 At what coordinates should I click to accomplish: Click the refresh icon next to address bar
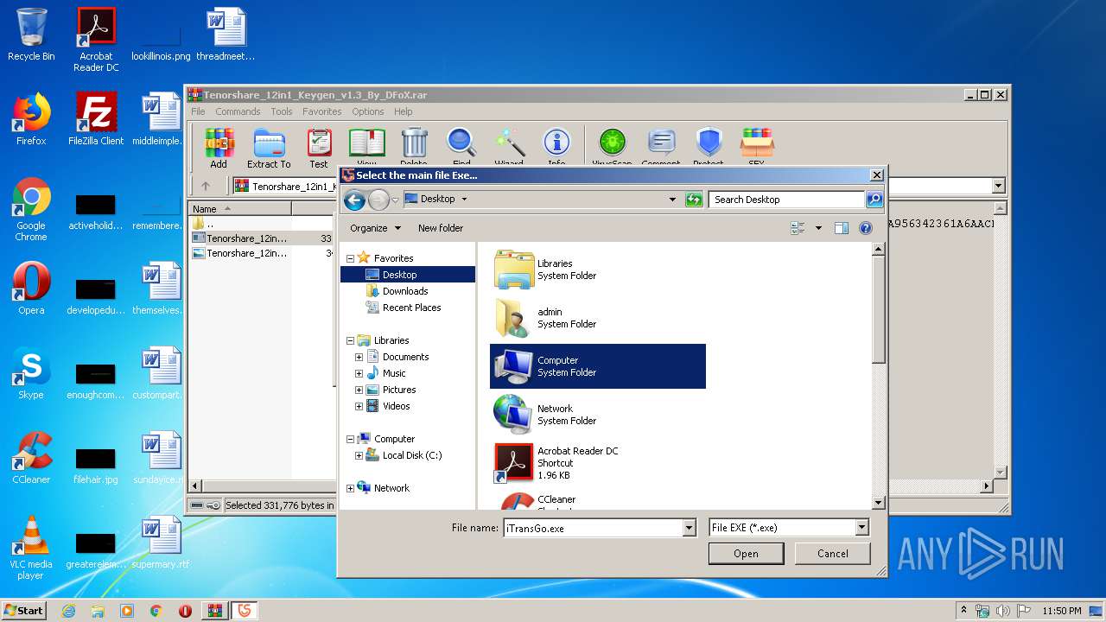pyautogui.click(x=694, y=200)
